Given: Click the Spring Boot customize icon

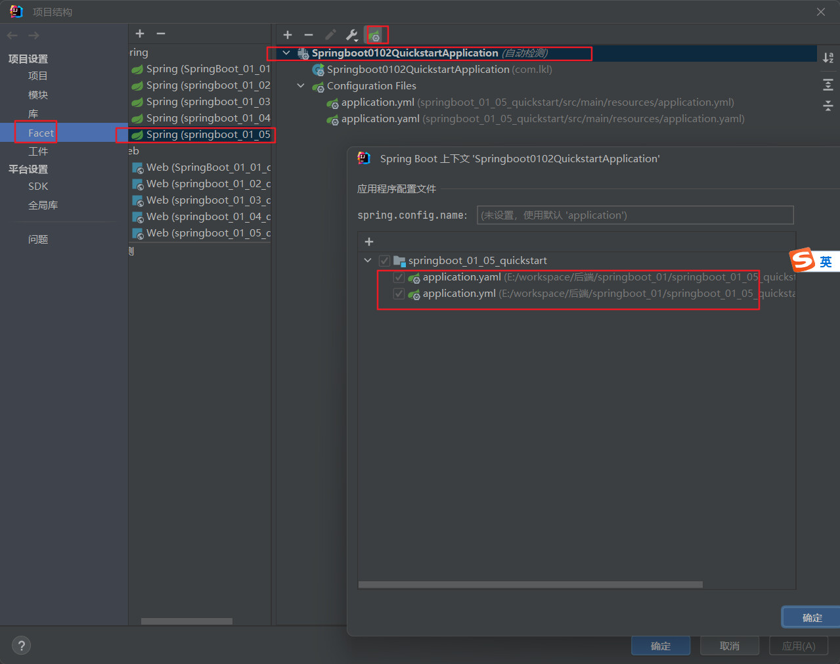Looking at the screenshot, I should point(374,35).
